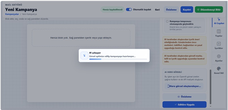Toggle the Otomatik kaydet switch

click(129, 10)
